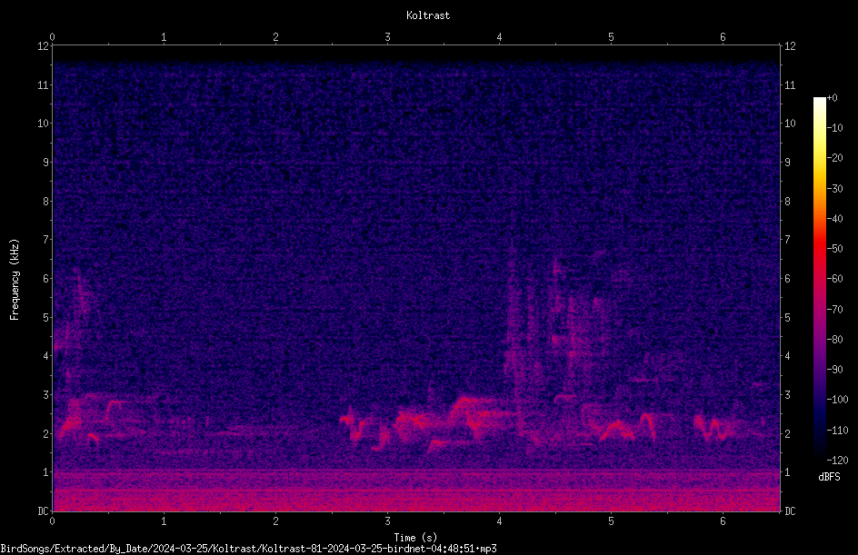Viewport: 858px width, 555px height.
Task: Click the 1 second mark on bottom axis
Action: [164, 521]
